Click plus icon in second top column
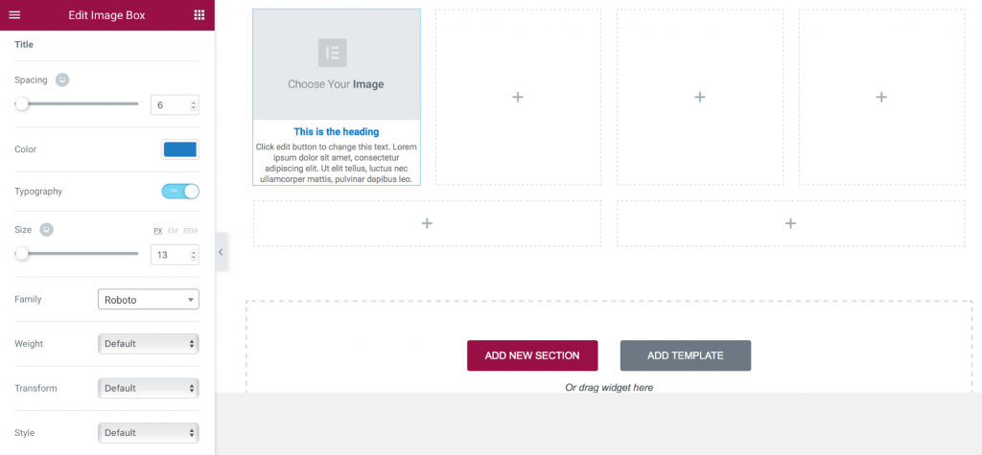Viewport: 982px width, 455px height. (518, 97)
